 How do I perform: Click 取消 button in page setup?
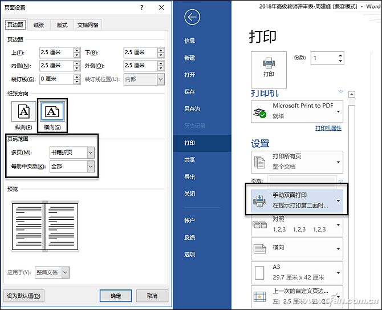(152, 296)
